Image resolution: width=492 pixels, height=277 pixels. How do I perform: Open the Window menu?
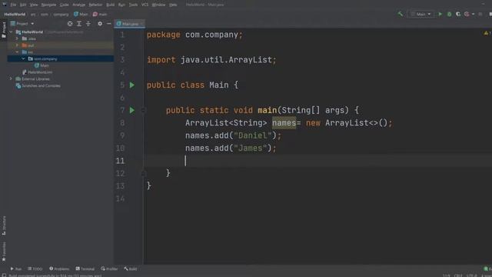(158, 5)
